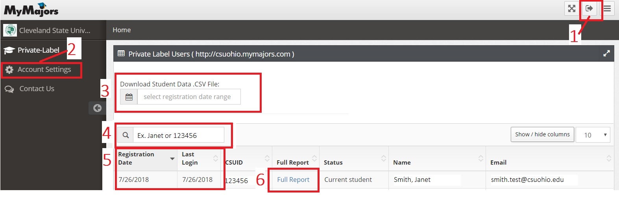Screen dimensions: 619x198
Task: Click the search magnifier icon
Action: coord(126,135)
